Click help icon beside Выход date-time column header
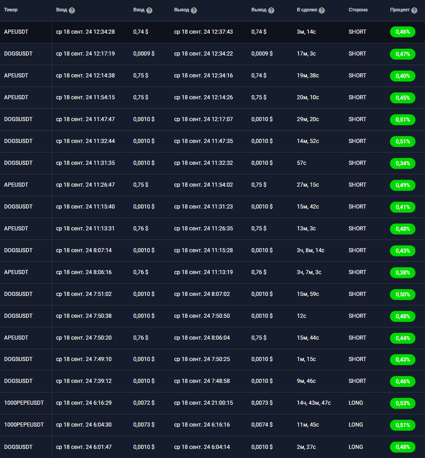The image size is (425, 458). [x=194, y=10]
